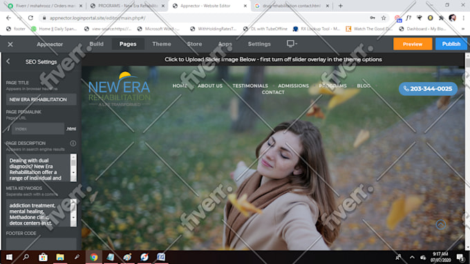This screenshot has height=264, width=470.
Task: Open the Microsoft Word bookmark
Action: (158, 29)
